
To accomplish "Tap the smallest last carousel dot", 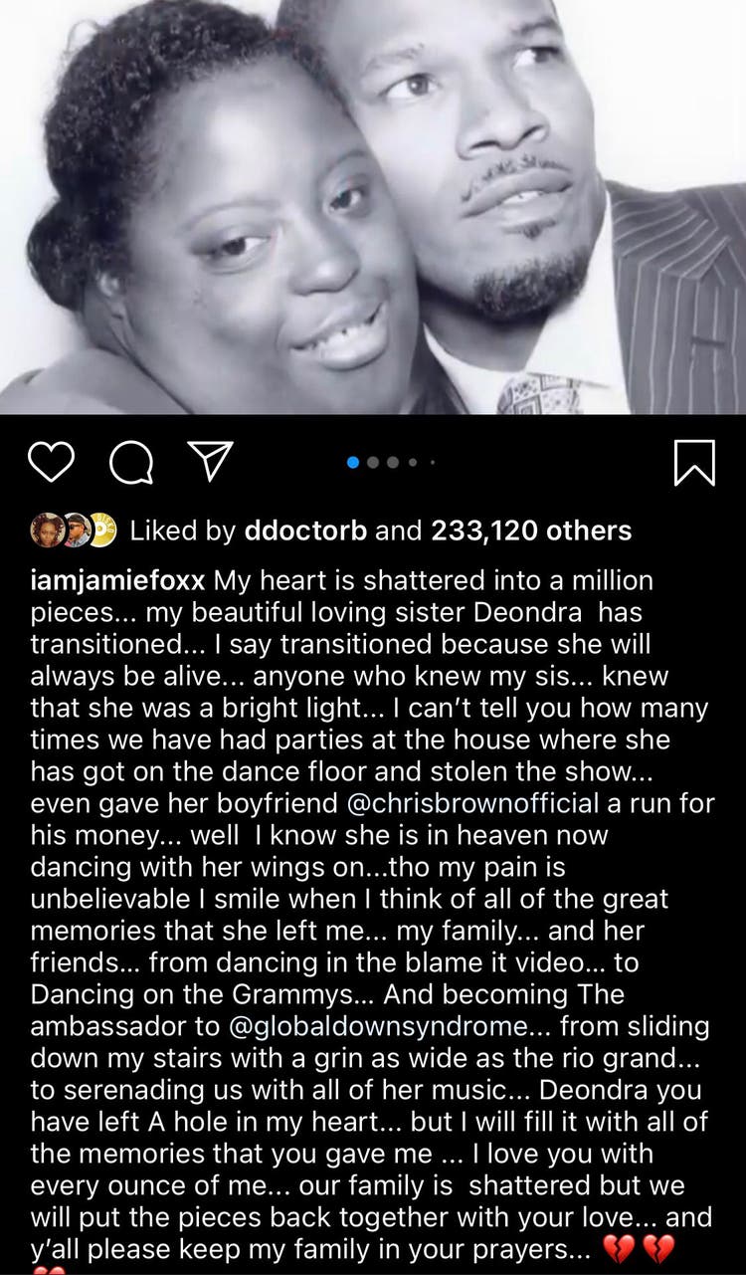I will click(432, 463).
